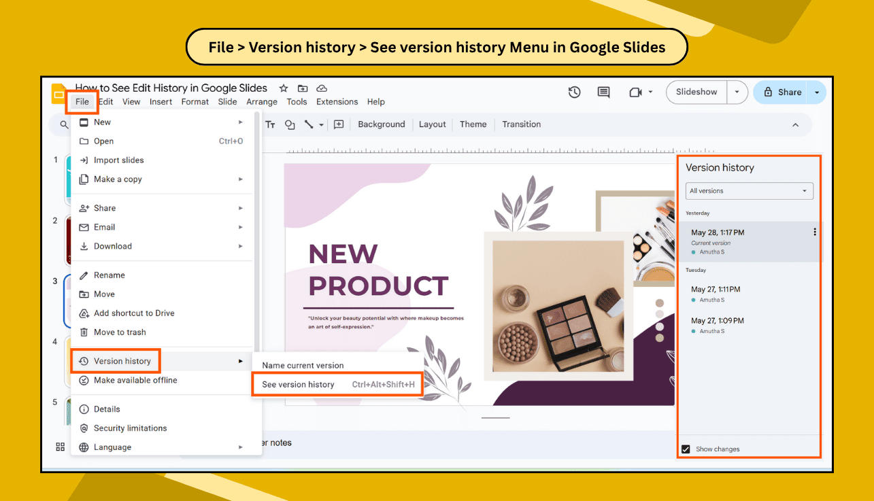Open grid view from the bottom-left icon

[60, 447]
